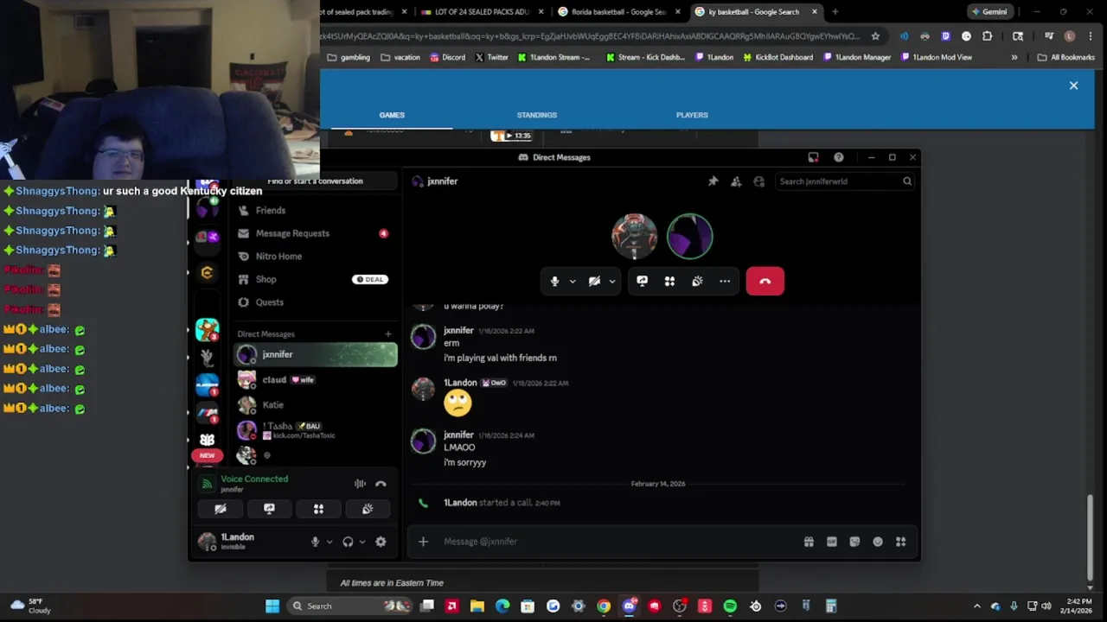Share screen from the voice connected panel
The width and height of the screenshot is (1107, 622).
[269, 509]
